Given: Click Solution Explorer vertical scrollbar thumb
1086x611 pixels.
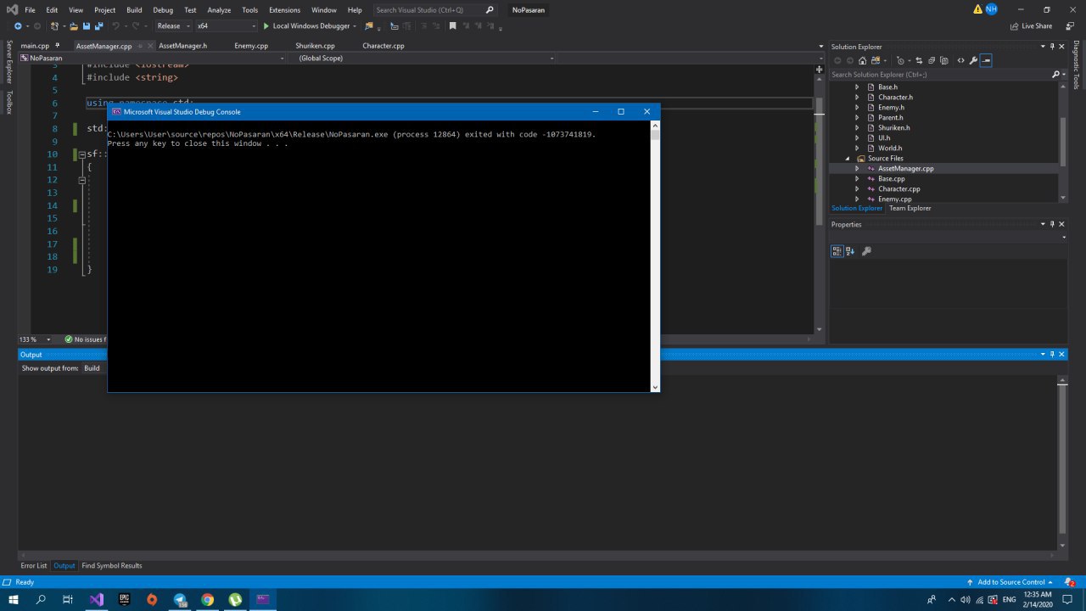Looking at the screenshot, I should [1063, 141].
